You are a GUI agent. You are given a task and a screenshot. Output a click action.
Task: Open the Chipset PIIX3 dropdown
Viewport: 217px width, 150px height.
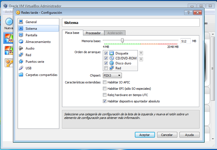click(x=112, y=75)
